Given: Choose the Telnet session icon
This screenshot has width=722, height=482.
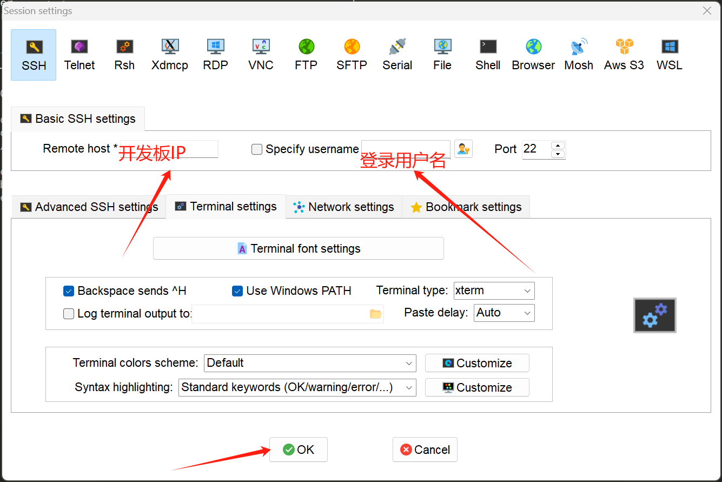Looking at the screenshot, I should (x=79, y=55).
